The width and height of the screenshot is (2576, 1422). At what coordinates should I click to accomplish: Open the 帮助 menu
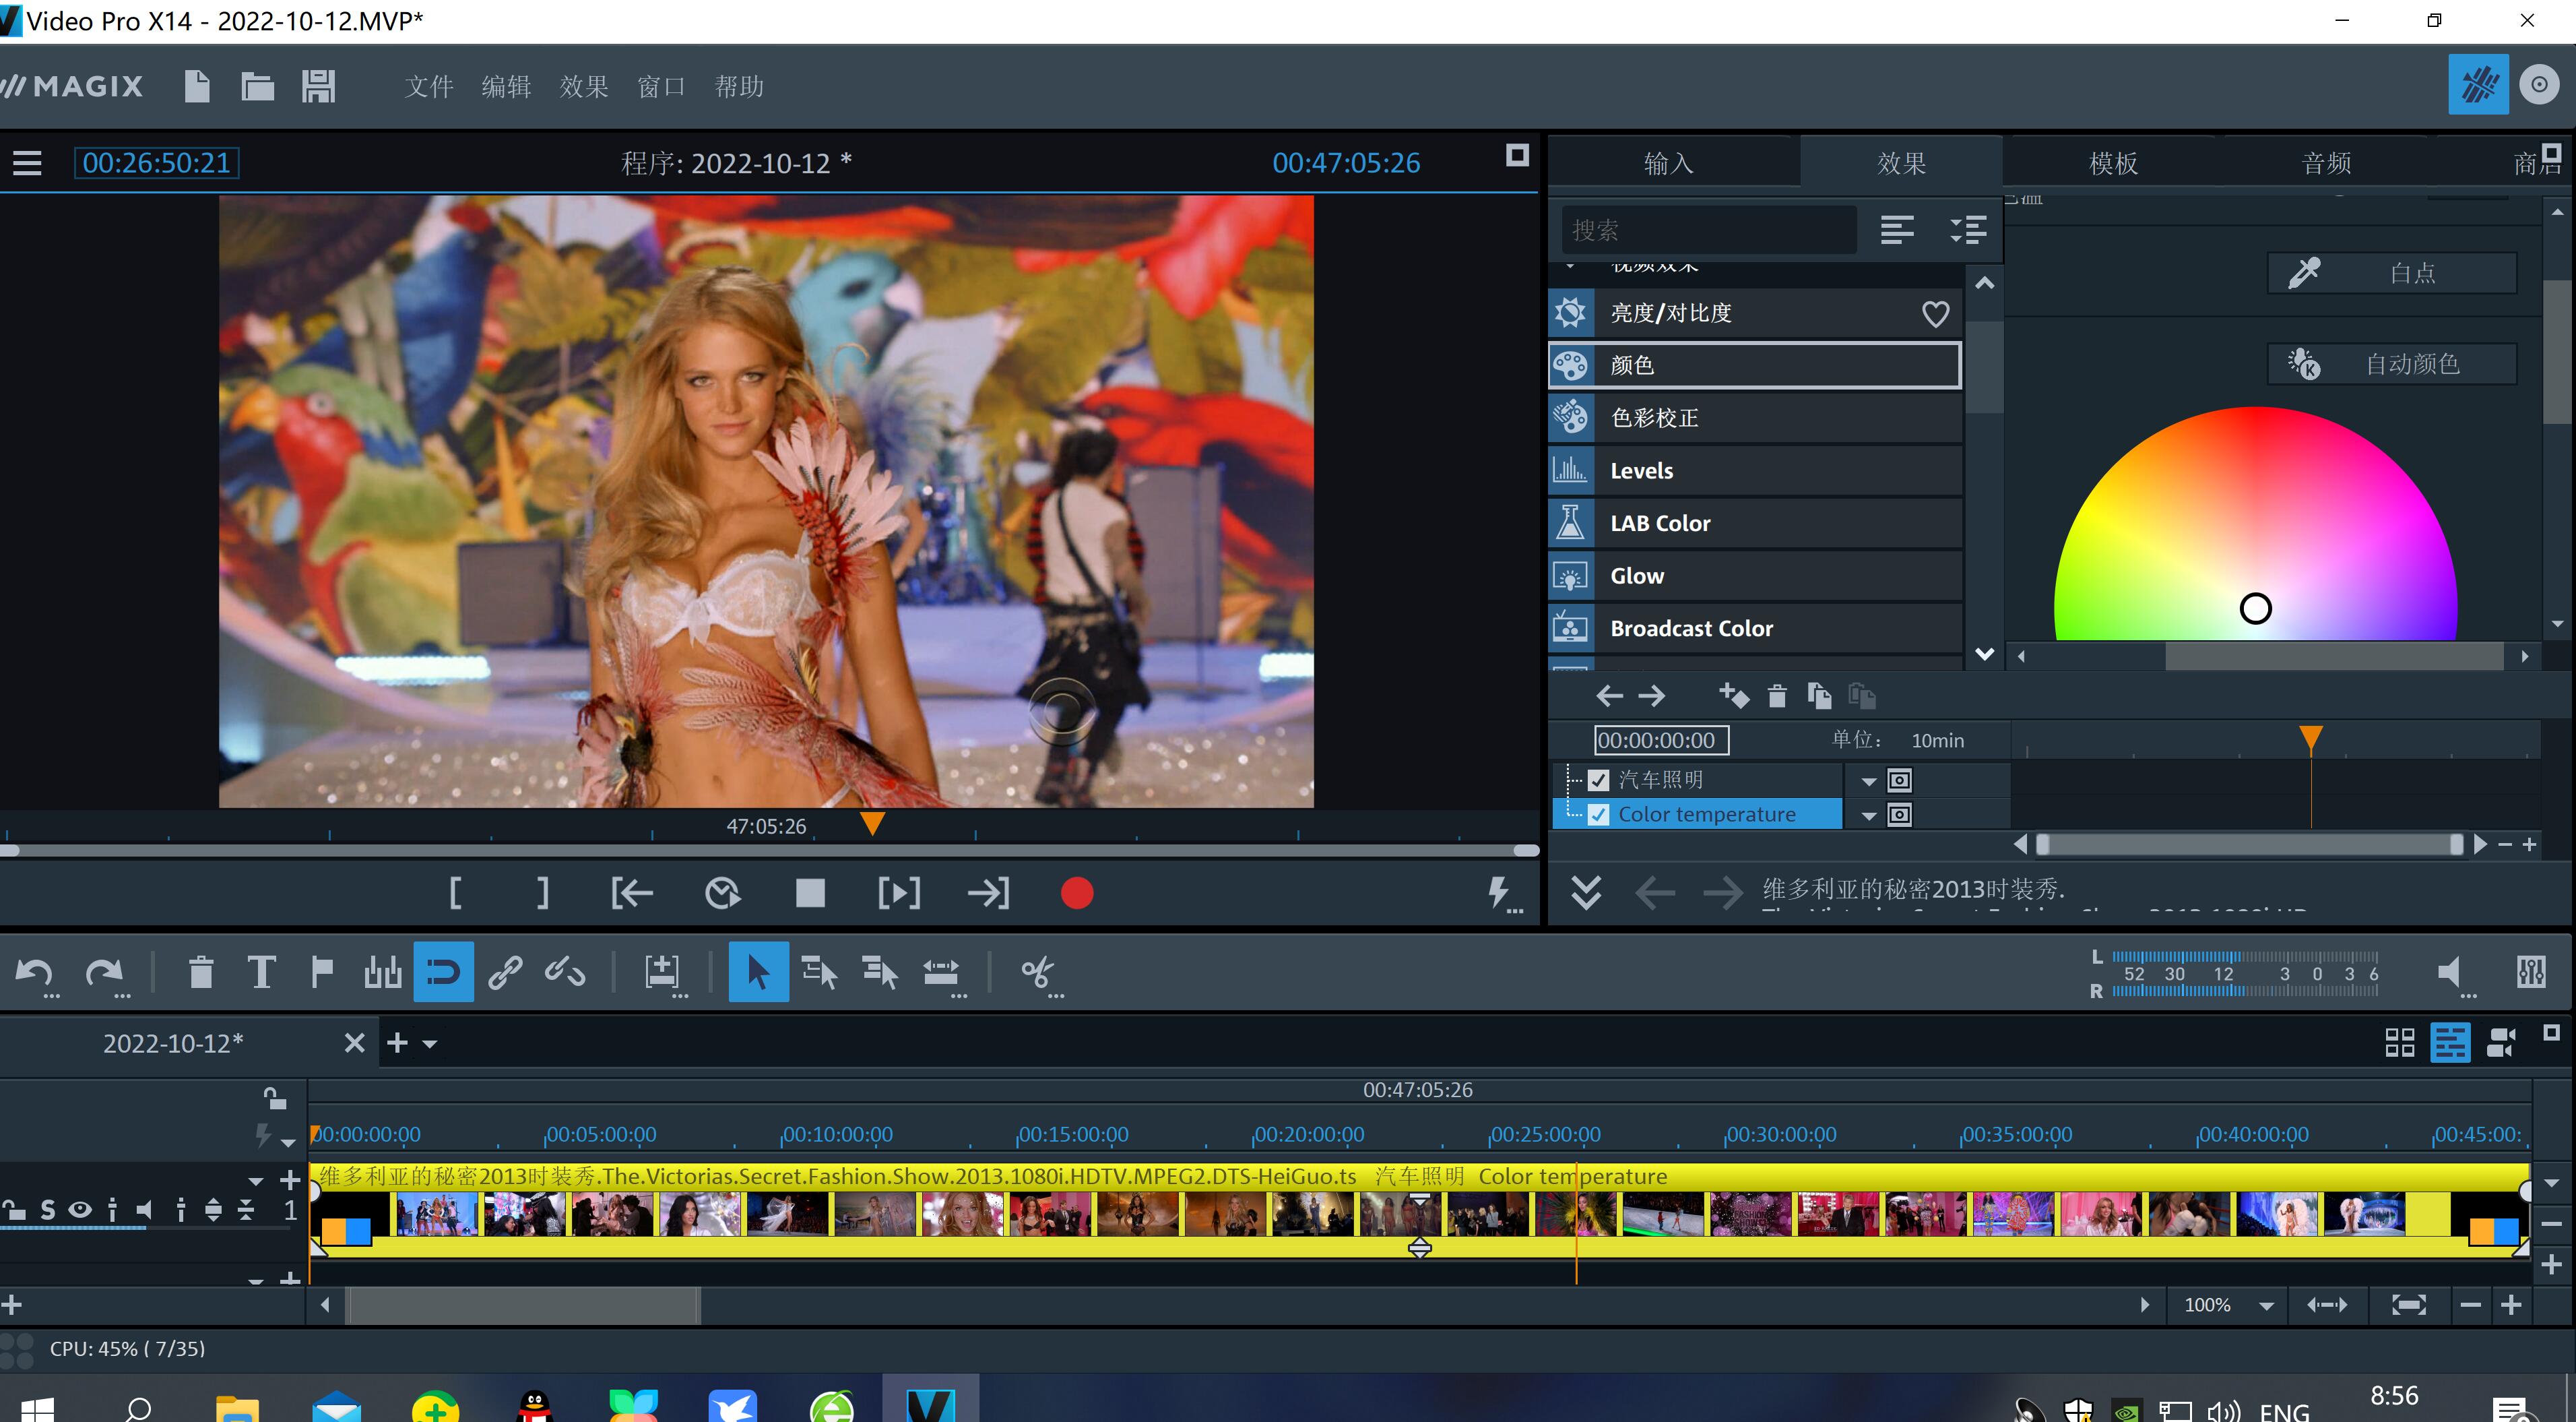coord(739,87)
